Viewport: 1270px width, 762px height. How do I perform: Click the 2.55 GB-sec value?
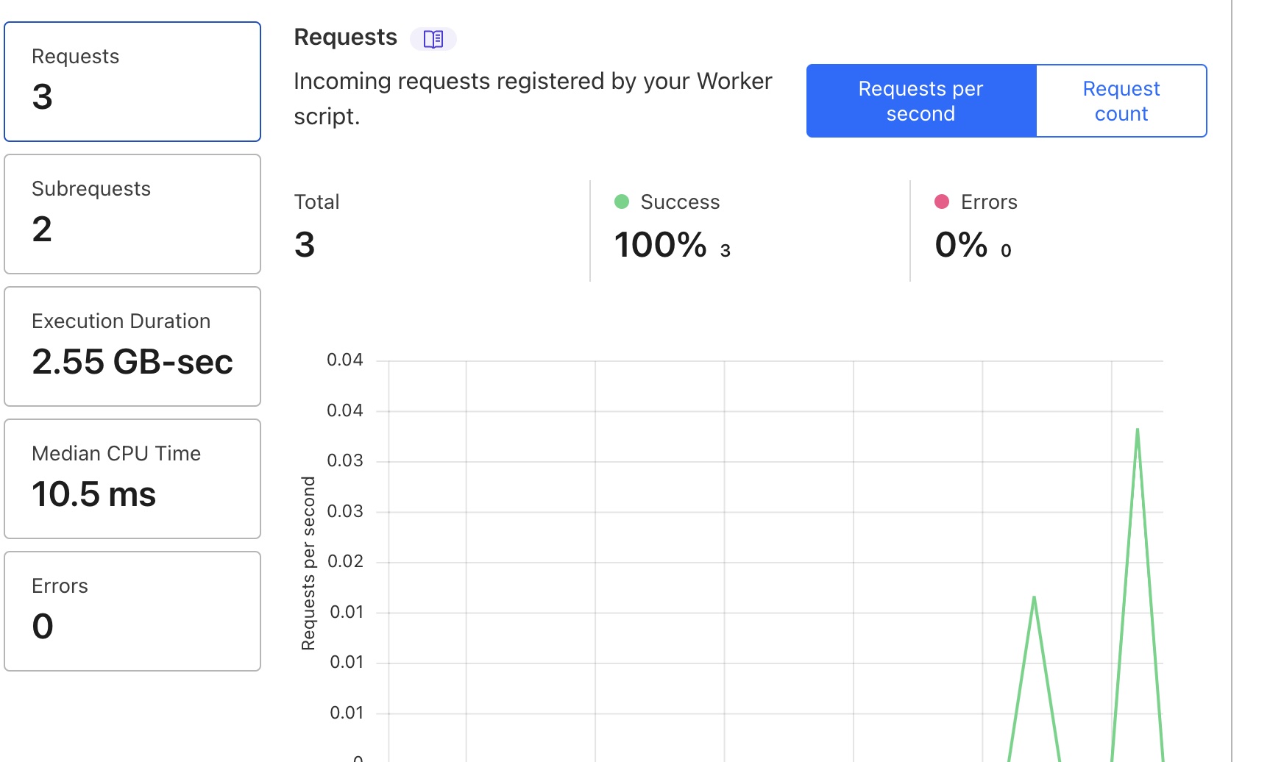(x=133, y=361)
